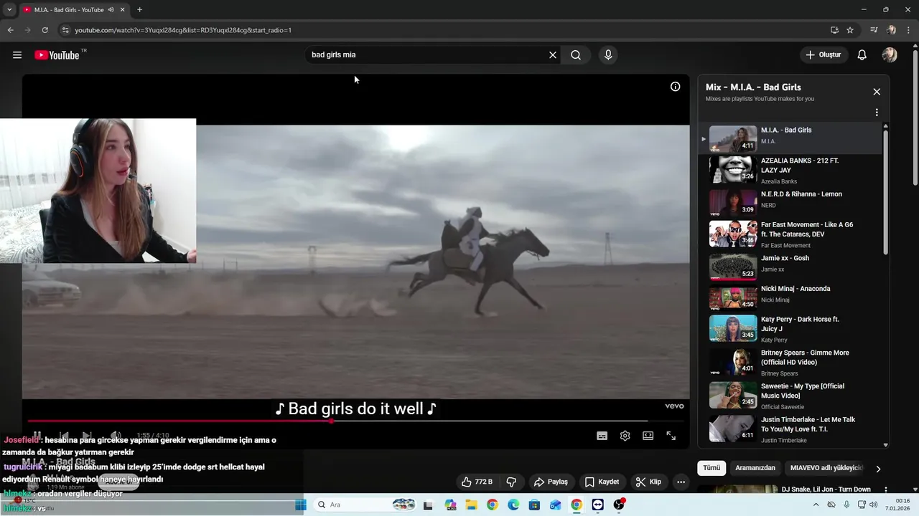
Task: Show more filter chips with right arrow
Action: pos(878,469)
